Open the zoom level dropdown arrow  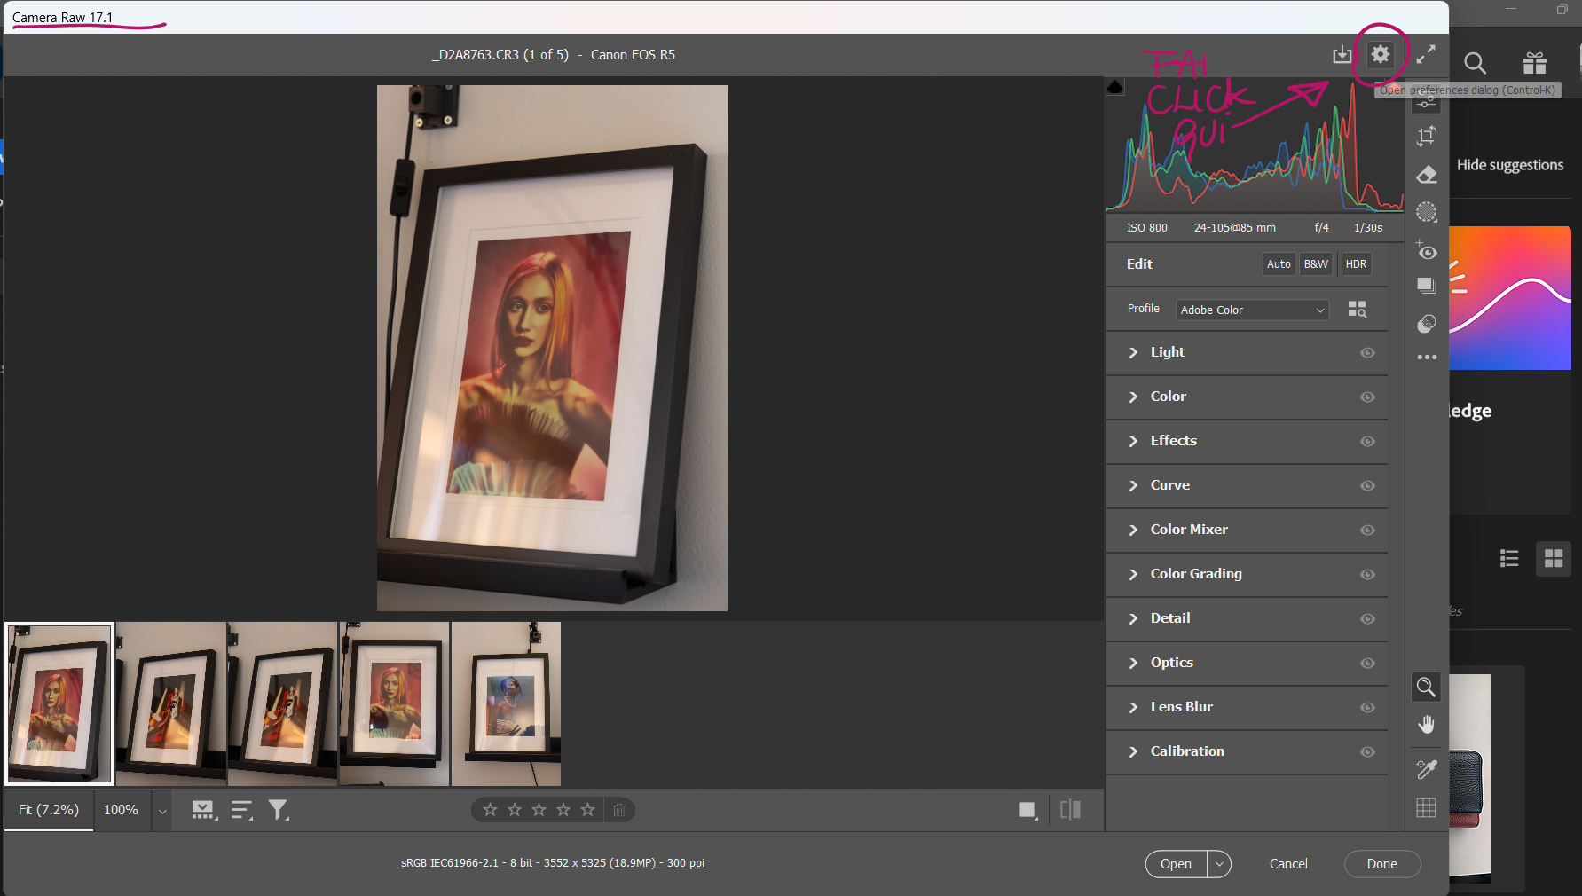162,811
